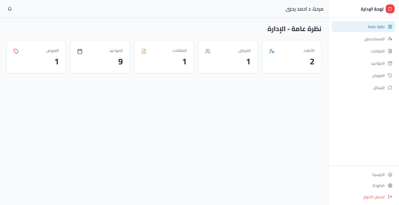Open the المواعيد appointments sidebar item
The height and width of the screenshot is (205, 399).
pyautogui.click(x=364, y=63)
